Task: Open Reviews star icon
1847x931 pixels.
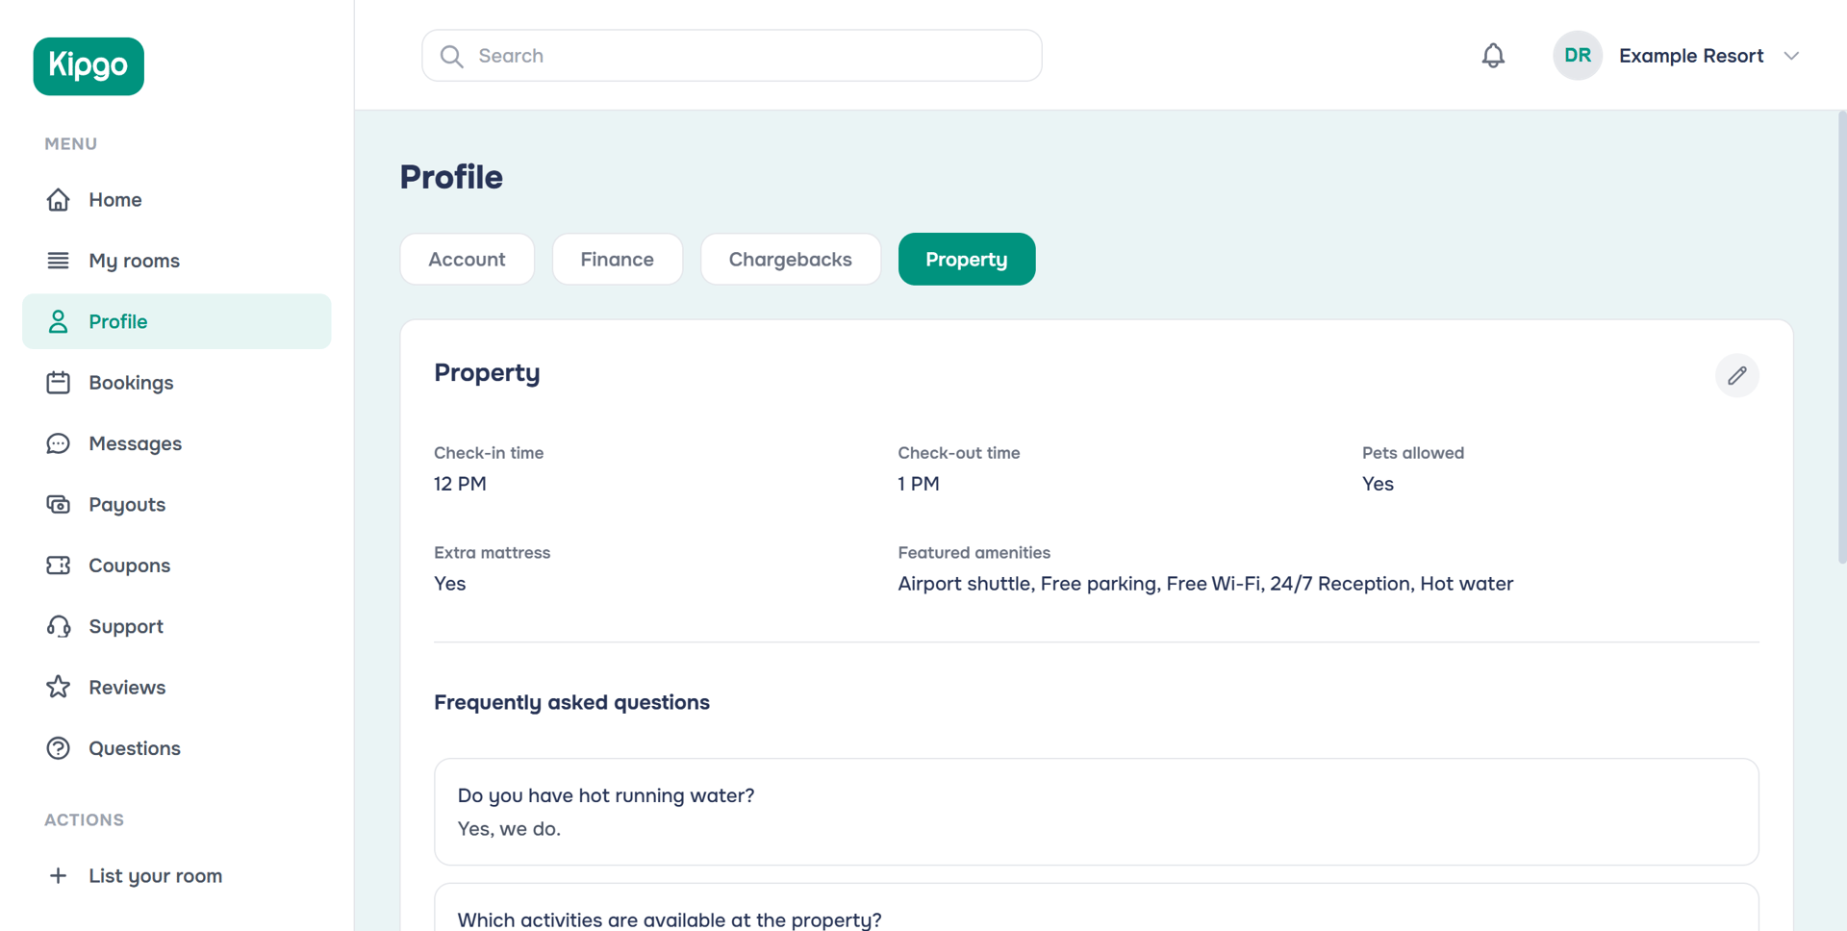Action: coord(59,688)
